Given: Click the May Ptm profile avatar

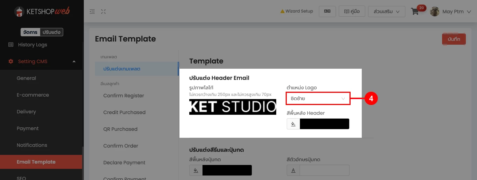Looking at the screenshot, I should (435, 12).
